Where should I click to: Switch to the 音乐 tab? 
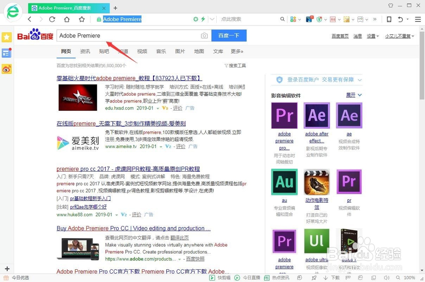click(161, 51)
